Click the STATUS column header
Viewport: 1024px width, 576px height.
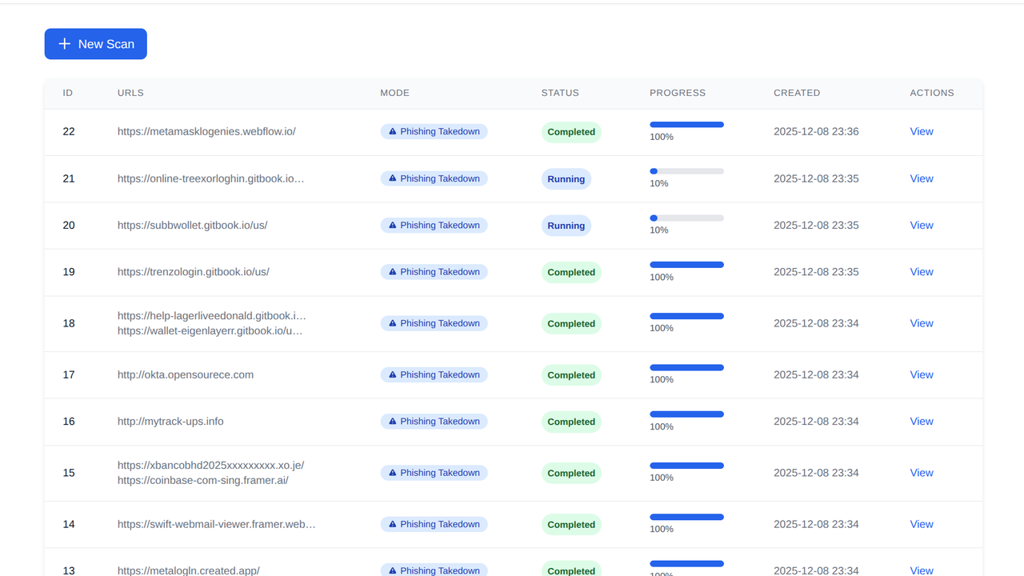560,93
